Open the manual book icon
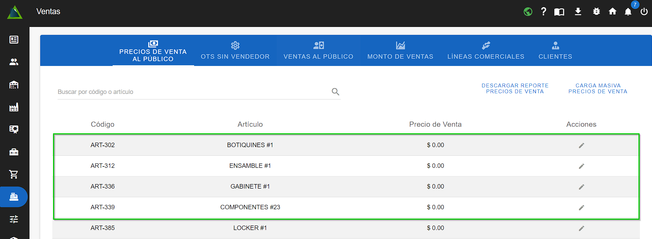The height and width of the screenshot is (239, 652). tap(559, 12)
